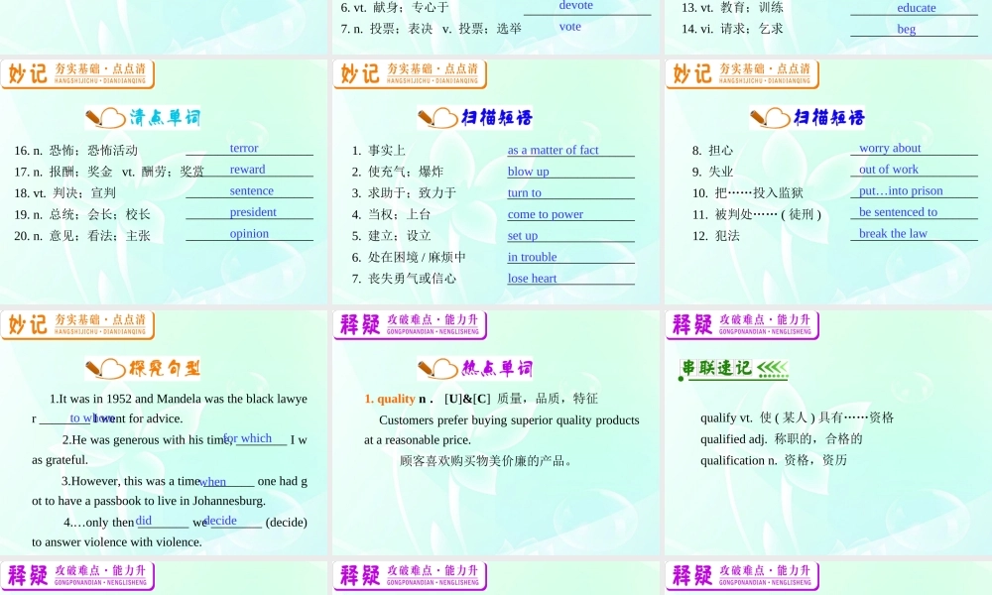The width and height of the screenshot is (992, 595).
Task: Click the phrase 'worry about'
Action: click(890, 148)
